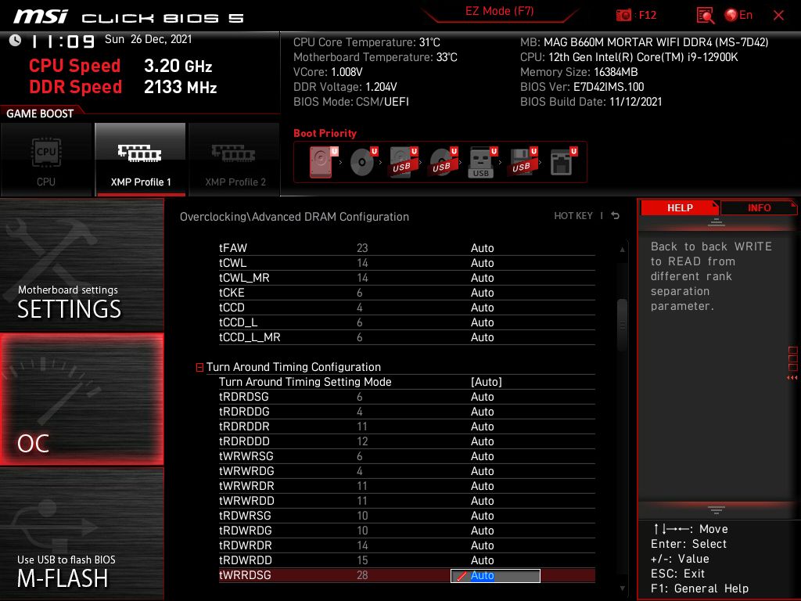
Task: Click the tRDWRDD Auto value field
Action: [x=482, y=560]
